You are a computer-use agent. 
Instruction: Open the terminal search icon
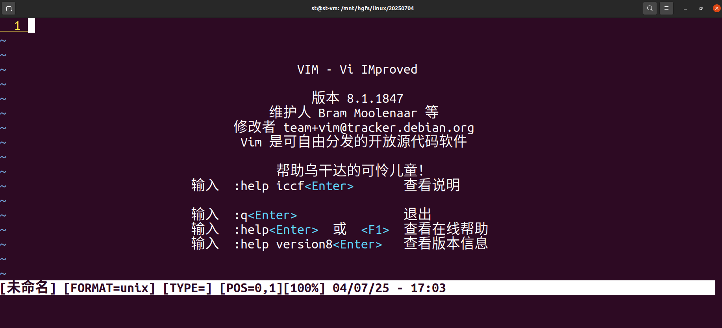pos(650,8)
